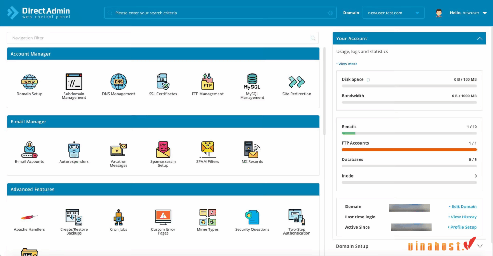This screenshot has width=493, height=256.
Task: Click the "1 / 10" e-mails value
Action: [472, 127]
